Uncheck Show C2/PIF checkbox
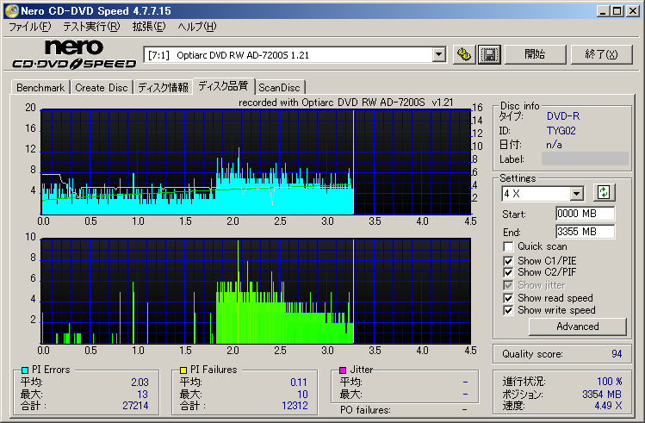This screenshot has width=645, height=423. pos(508,272)
